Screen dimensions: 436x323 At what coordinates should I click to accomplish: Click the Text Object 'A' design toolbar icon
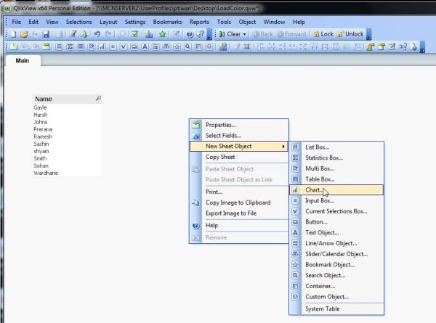[x=145, y=46]
